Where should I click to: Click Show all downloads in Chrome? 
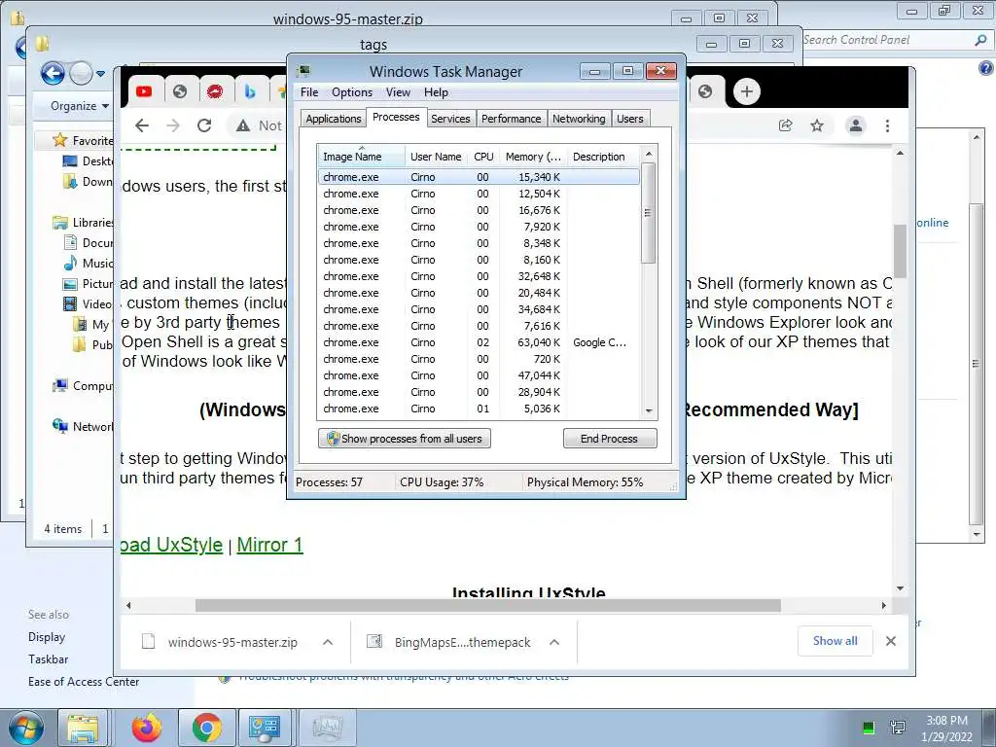[x=835, y=641]
